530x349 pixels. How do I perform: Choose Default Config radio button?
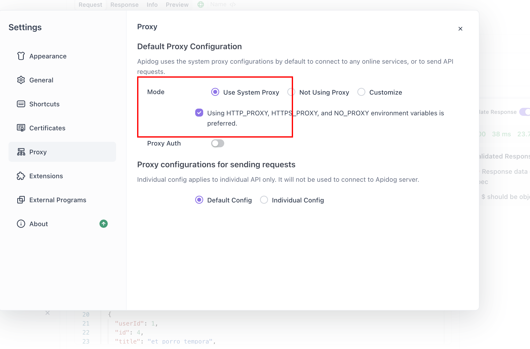pos(199,200)
